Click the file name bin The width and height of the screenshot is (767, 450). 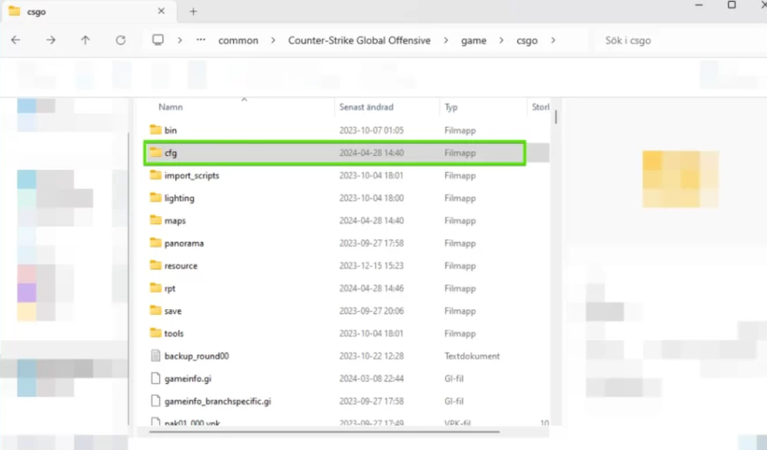[x=170, y=130]
